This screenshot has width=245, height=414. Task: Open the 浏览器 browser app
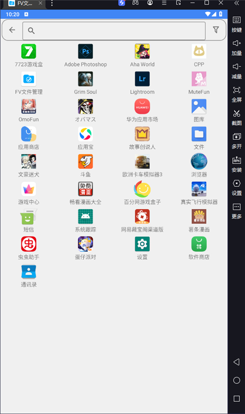(199, 161)
